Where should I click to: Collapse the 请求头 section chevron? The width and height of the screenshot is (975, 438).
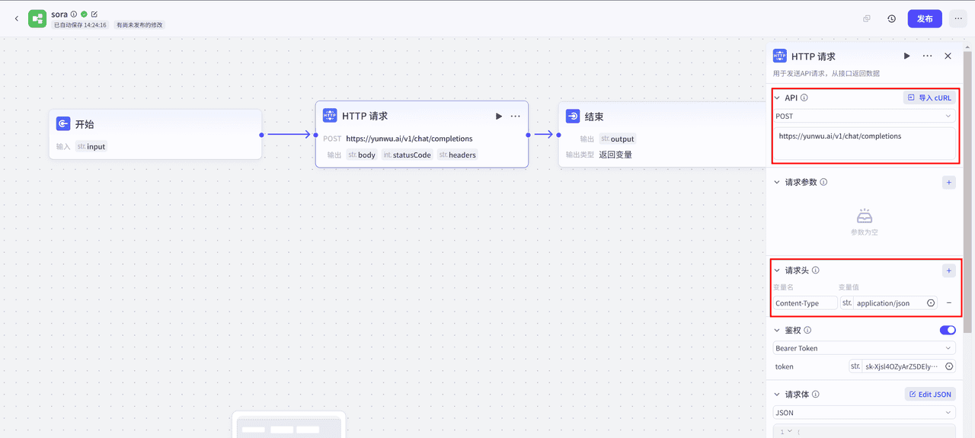[x=777, y=270]
